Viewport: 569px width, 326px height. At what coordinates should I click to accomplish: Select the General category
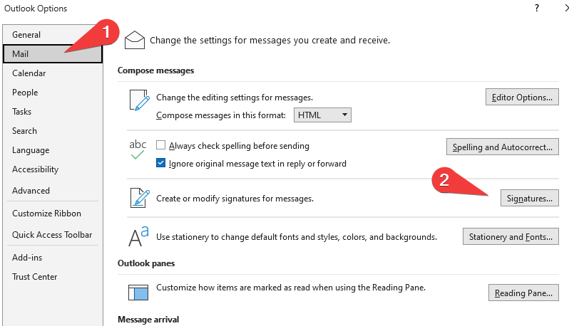coord(26,34)
